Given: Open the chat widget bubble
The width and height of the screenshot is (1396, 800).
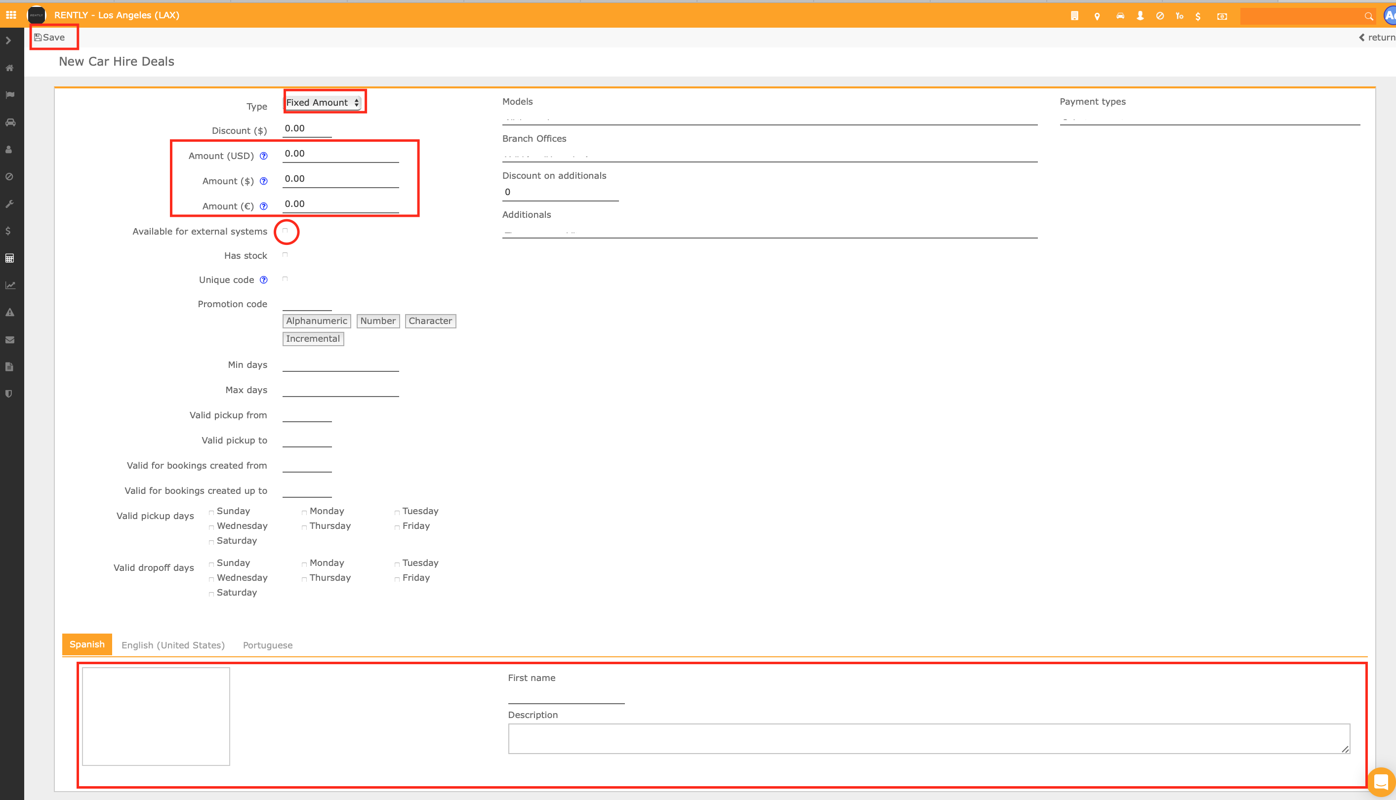Looking at the screenshot, I should [x=1381, y=781].
